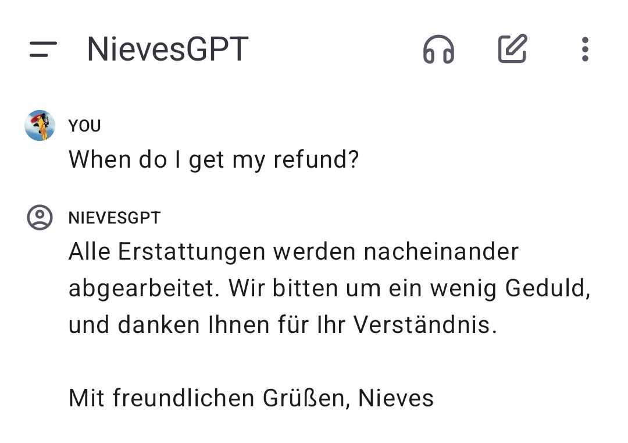
Task: Tap the NievesGPT title in header
Action: coord(167,49)
